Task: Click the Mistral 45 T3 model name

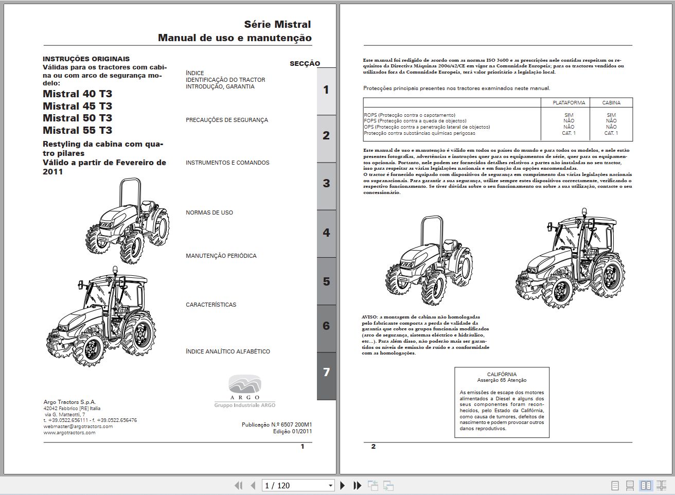Action: pos(77,106)
